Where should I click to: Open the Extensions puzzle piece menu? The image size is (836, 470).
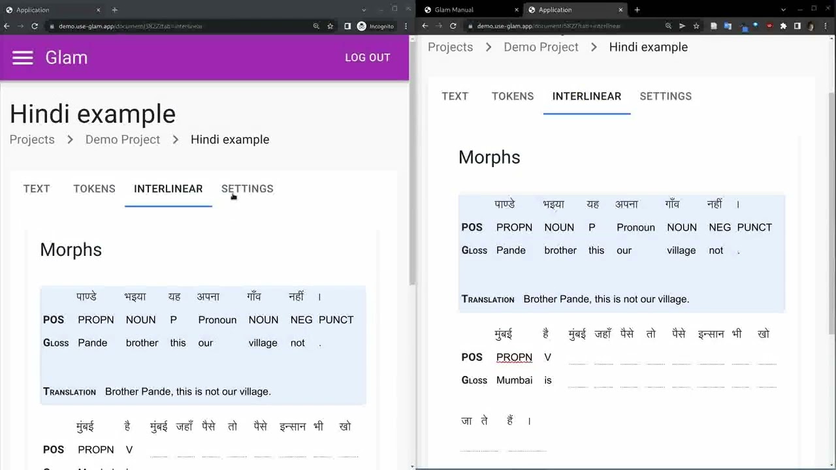coord(783,26)
